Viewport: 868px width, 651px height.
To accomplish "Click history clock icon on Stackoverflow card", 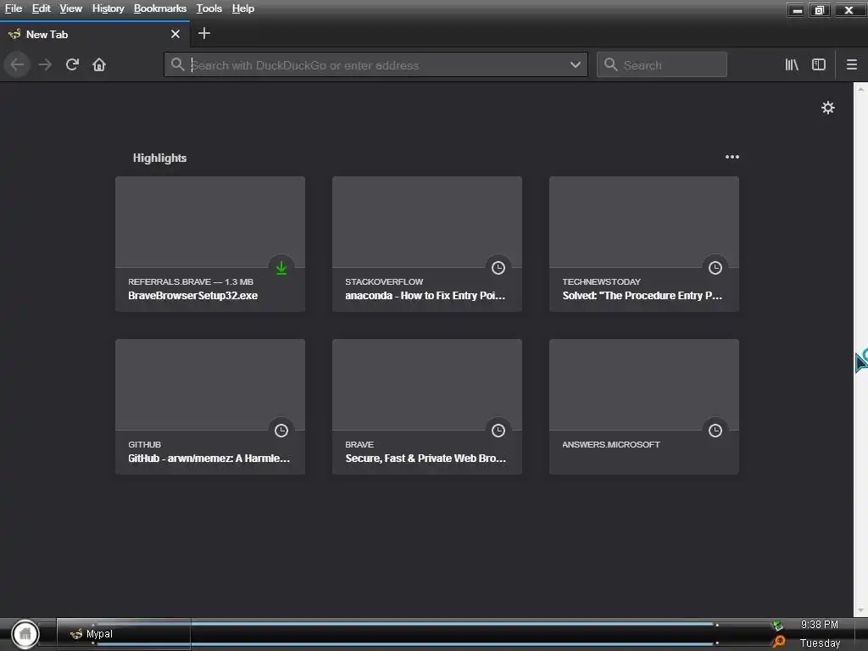I will (x=498, y=268).
